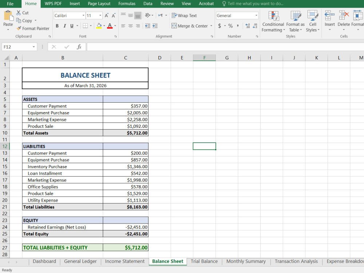
Task: Switch to the Trial Balance sheet tab
Action: coord(204,261)
